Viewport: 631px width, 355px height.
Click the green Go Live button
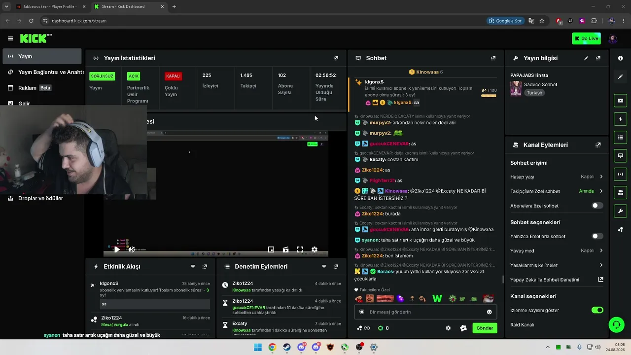click(586, 38)
